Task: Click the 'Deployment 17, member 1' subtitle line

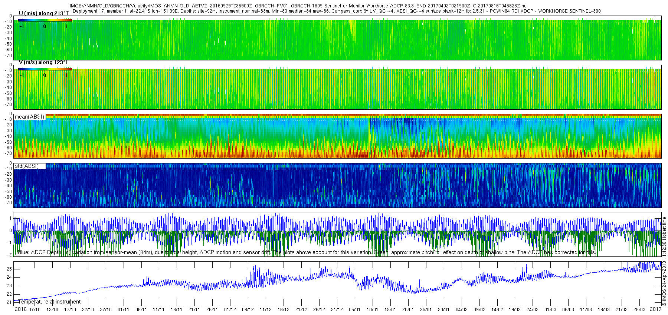Action: (337, 11)
